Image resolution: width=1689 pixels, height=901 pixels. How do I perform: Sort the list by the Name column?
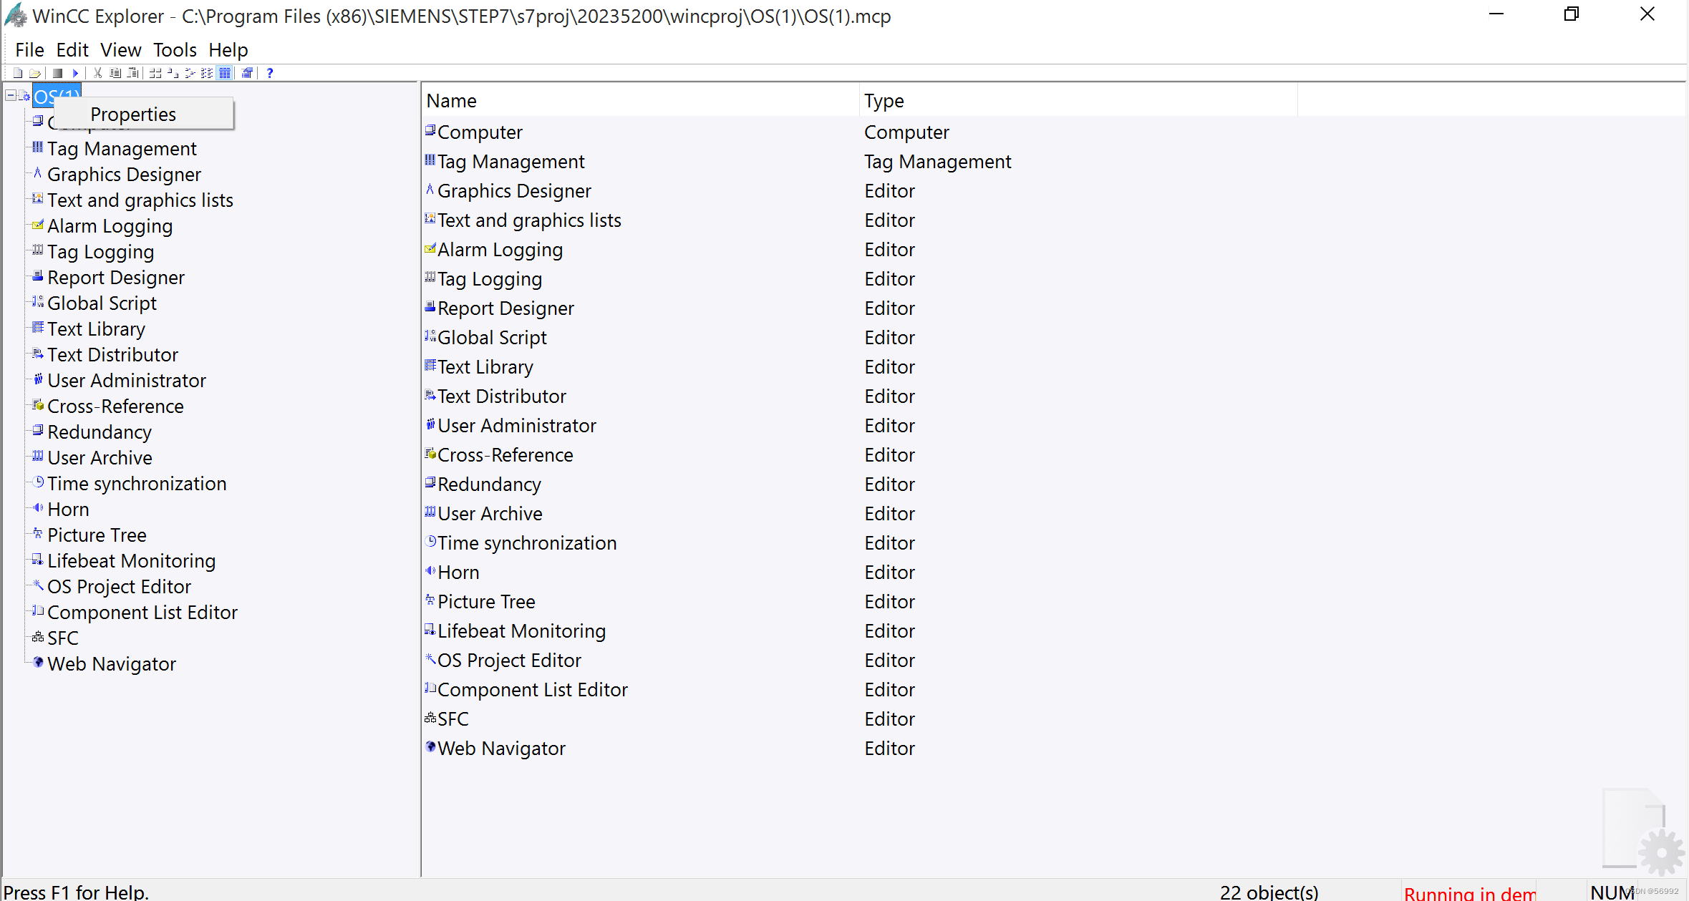tap(451, 100)
